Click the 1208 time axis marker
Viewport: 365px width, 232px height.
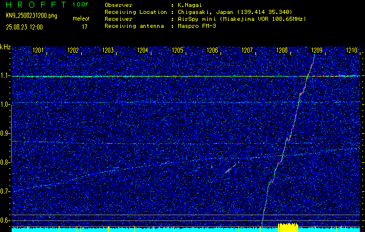point(282,50)
